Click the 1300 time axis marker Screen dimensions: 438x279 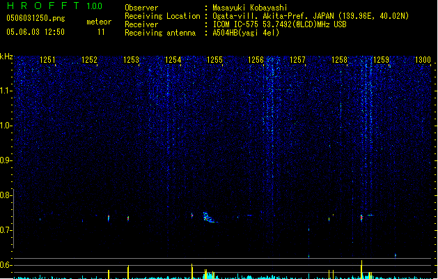[423, 60]
